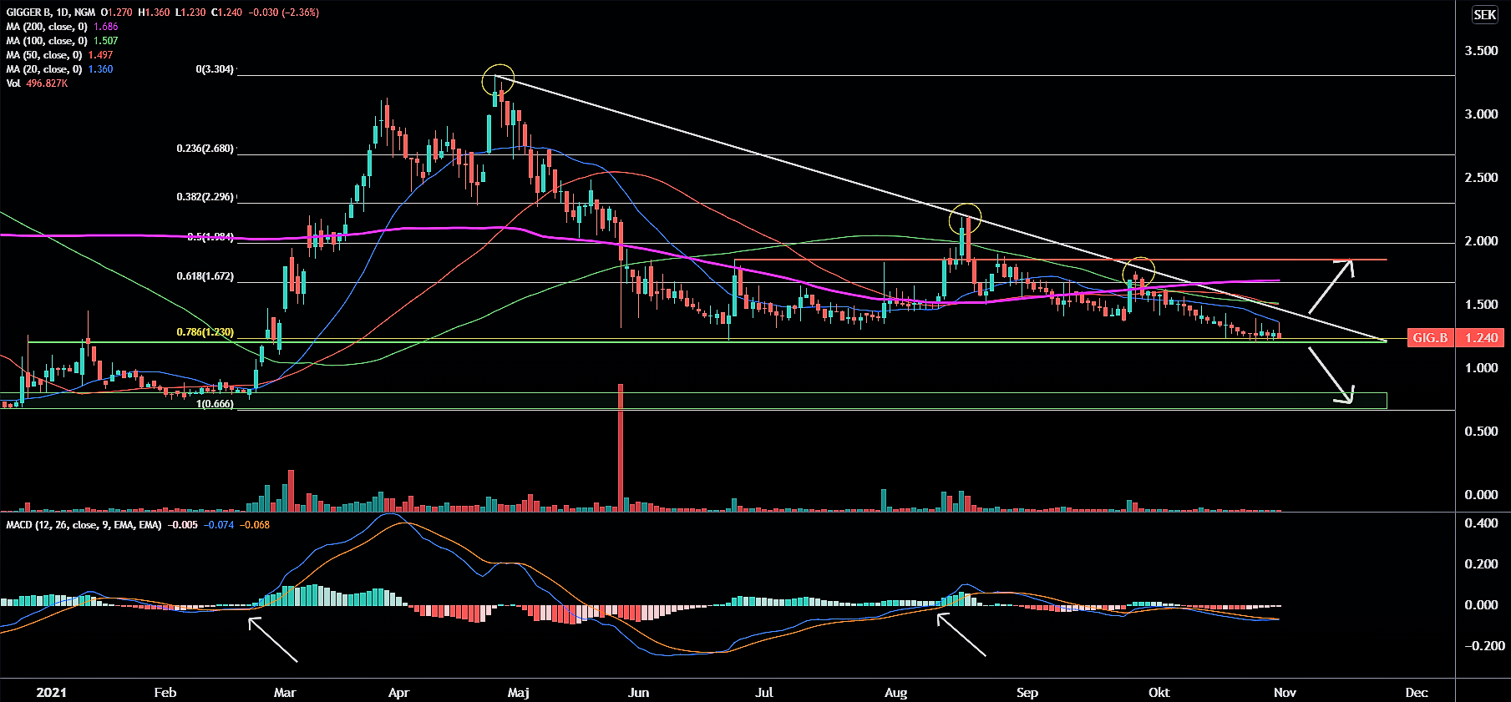Viewport: 1511px width, 702px height.
Task: Select the Vol indicator legend
Action: coord(13,83)
